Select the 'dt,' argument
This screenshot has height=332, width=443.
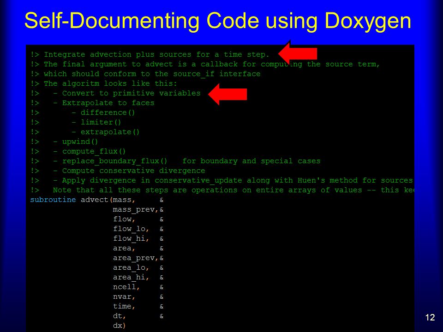point(119,316)
